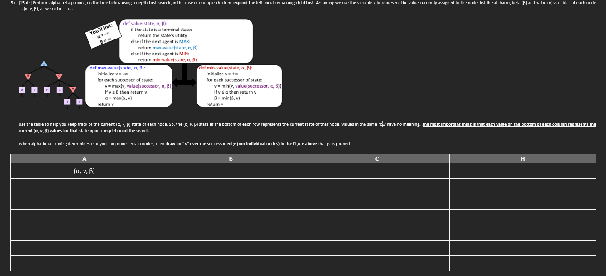Click the red MIN node C triangle
The image size is (606, 276).
59,77
